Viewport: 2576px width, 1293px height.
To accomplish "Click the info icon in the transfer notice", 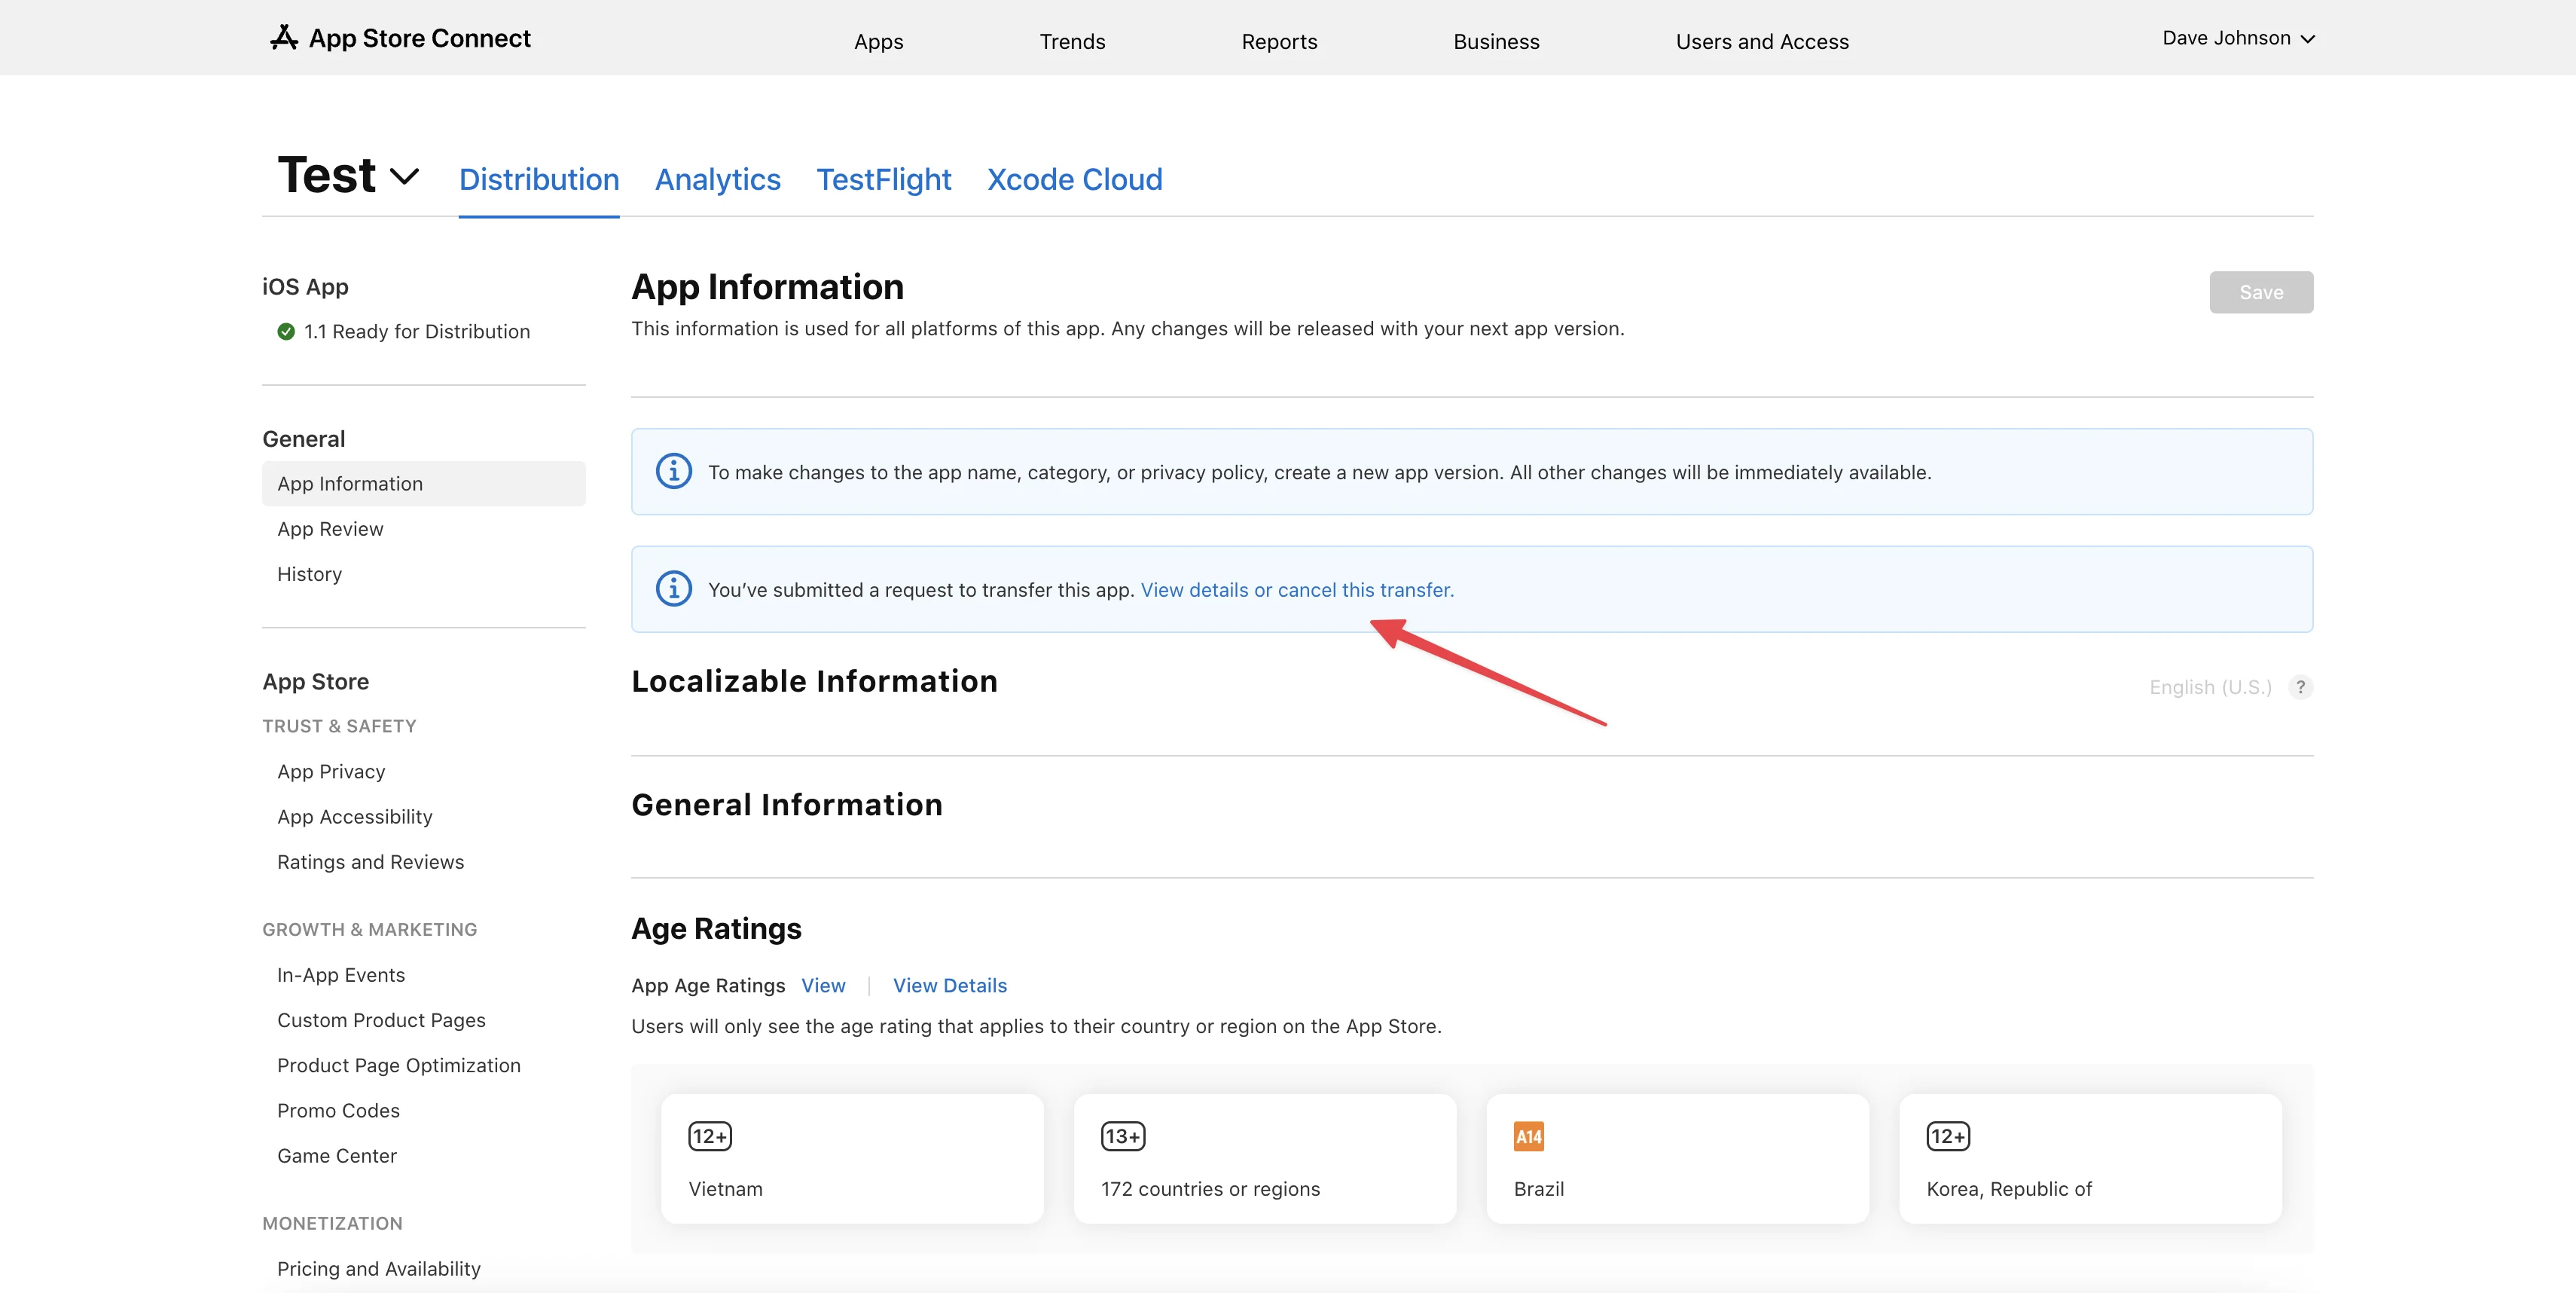I will pos(673,589).
